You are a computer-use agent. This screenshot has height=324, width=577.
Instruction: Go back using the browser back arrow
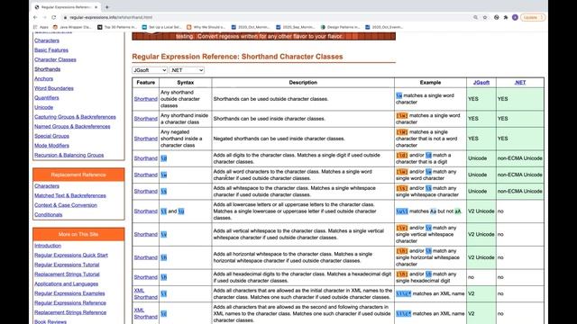35,17
